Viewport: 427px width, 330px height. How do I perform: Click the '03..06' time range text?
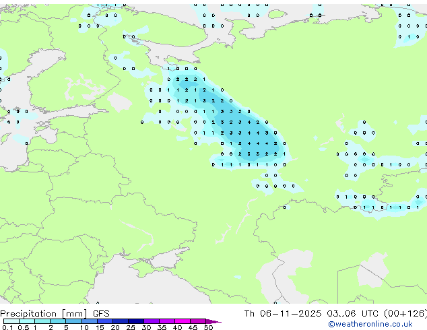click(341, 314)
